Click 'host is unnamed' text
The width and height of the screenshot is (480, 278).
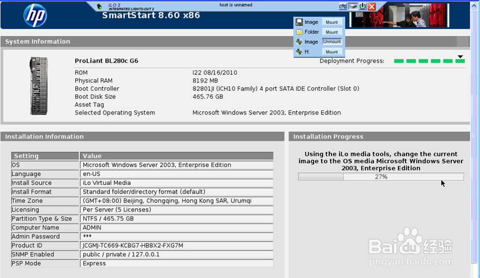point(236,5)
